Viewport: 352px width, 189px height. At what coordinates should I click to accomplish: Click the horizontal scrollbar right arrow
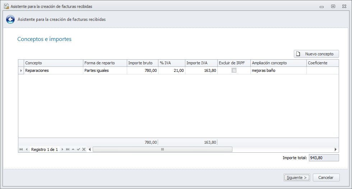[335, 149]
